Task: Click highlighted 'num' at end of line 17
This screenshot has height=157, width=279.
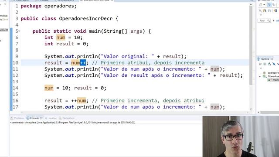Action: 215,107
